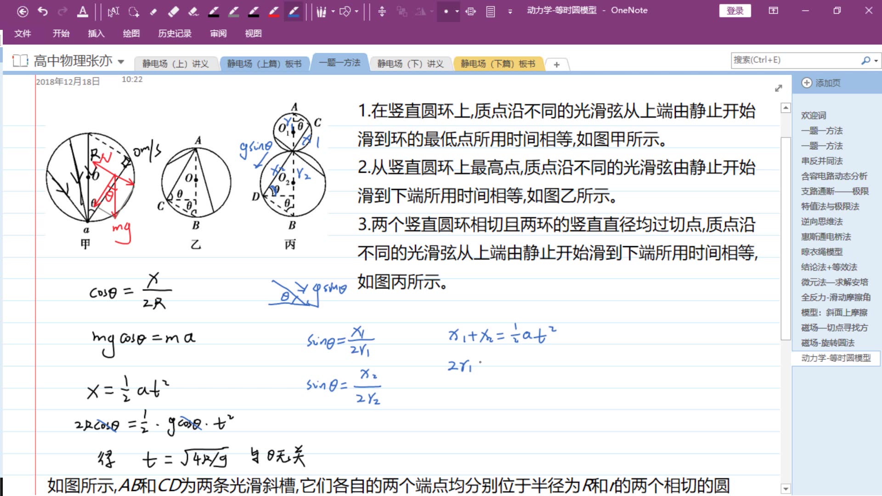Select the red pen tool
Screen dimensions: 882x496
(274, 12)
